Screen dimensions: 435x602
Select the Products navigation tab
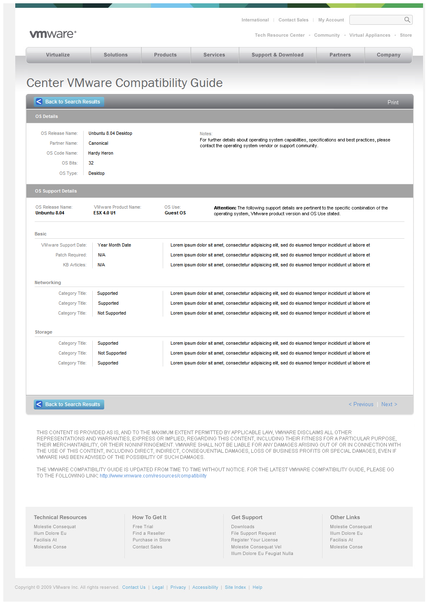pos(165,55)
